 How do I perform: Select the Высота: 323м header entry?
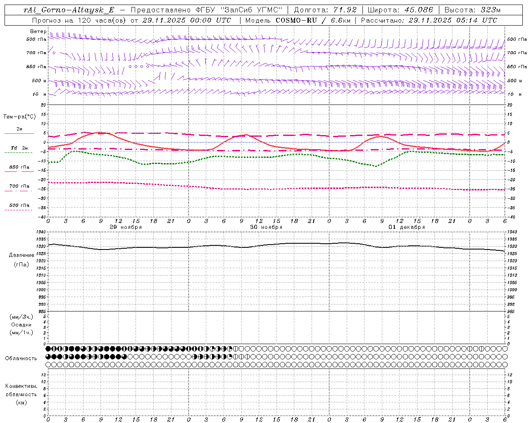[x=473, y=10]
